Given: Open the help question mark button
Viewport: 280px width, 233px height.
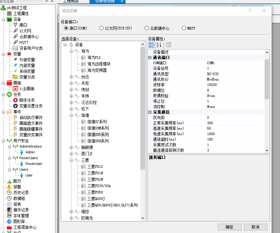Looking at the screenshot, I should pos(250,11).
